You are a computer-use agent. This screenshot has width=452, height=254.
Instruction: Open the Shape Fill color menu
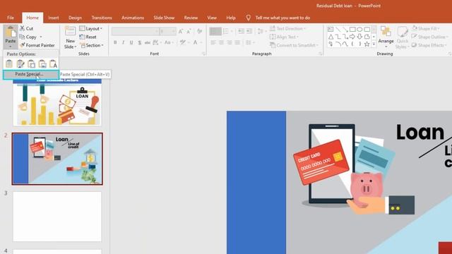pyautogui.click(x=426, y=28)
